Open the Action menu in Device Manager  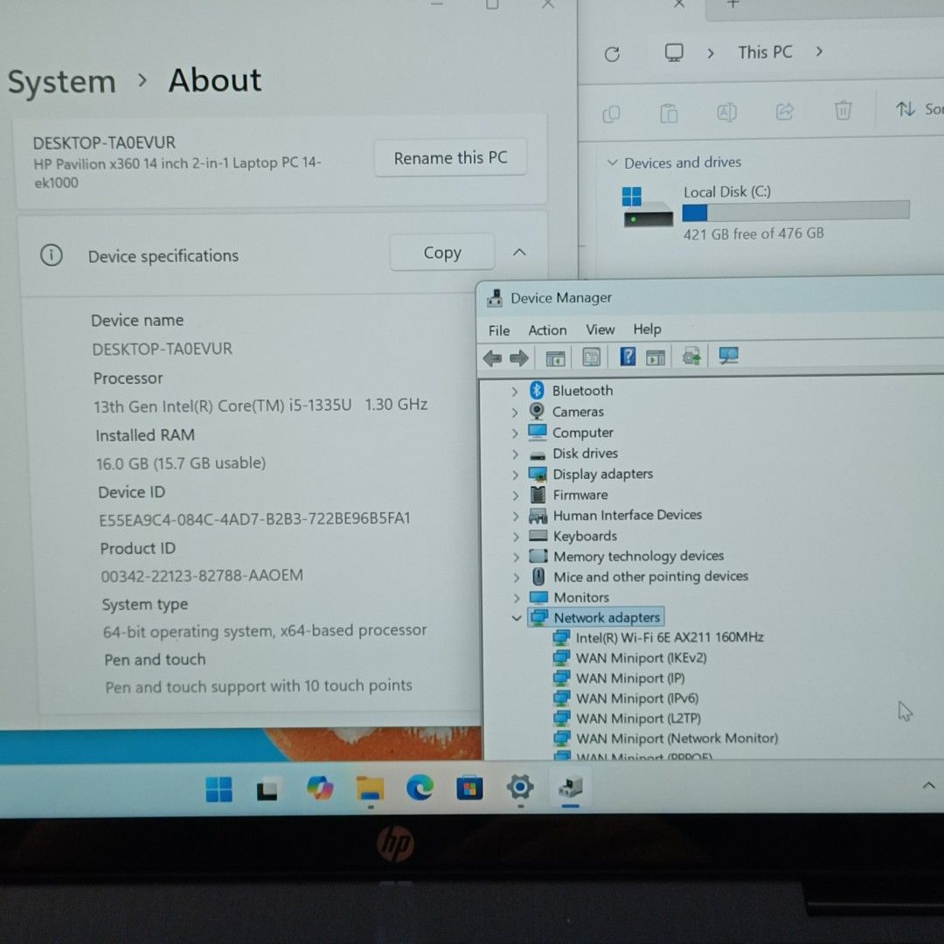547,330
